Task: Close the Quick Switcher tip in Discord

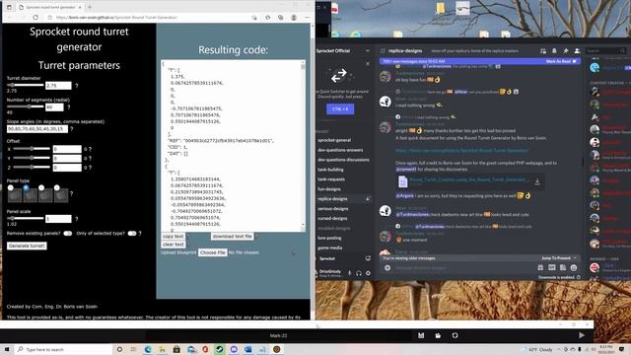Action: (x=368, y=63)
